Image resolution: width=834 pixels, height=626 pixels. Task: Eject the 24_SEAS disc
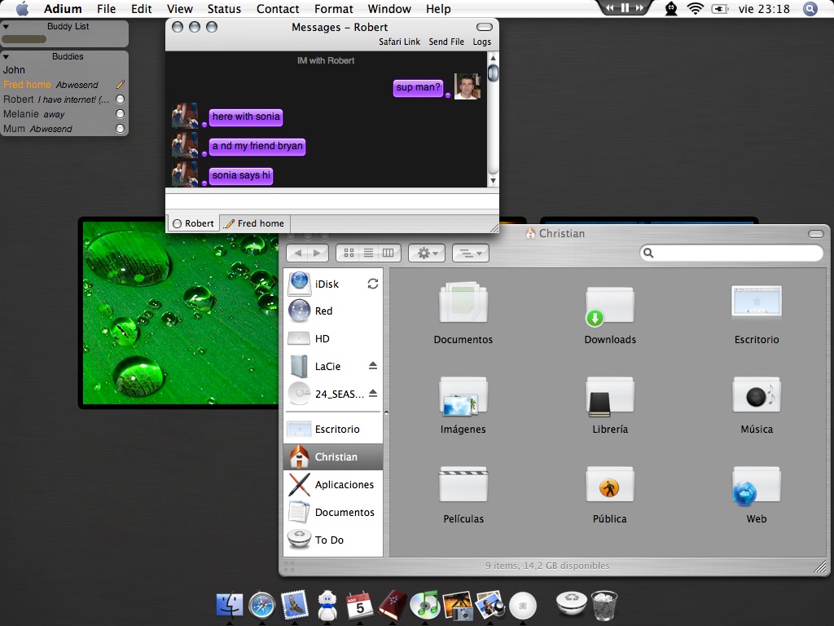(373, 394)
